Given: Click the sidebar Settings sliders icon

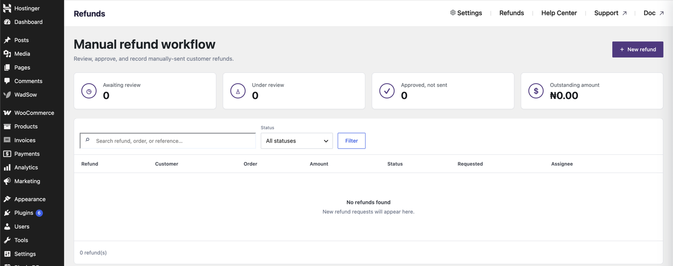Looking at the screenshot, I should click(x=7, y=254).
